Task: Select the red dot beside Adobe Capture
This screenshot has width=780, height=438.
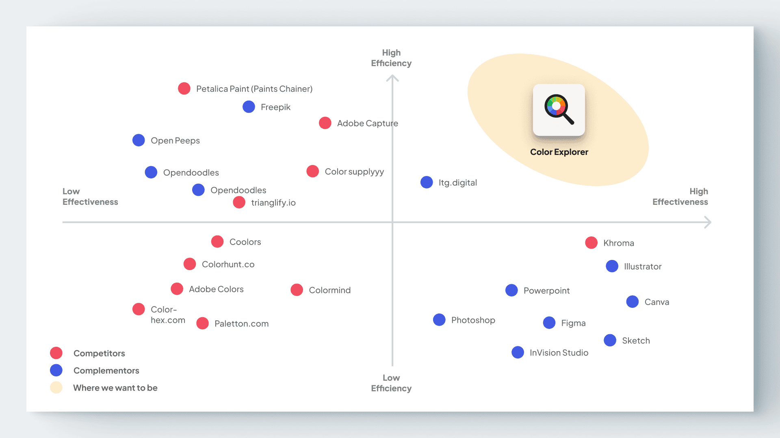Action: point(325,123)
